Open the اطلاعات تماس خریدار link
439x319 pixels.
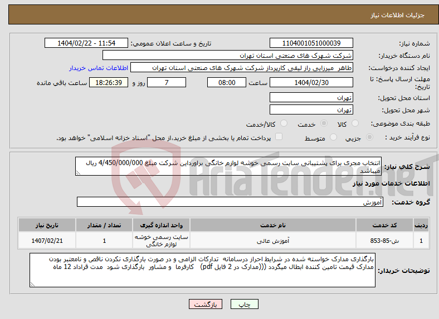tap(99, 68)
